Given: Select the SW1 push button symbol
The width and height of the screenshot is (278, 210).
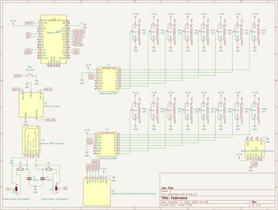Looking at the screenshot, I should 31,75.
